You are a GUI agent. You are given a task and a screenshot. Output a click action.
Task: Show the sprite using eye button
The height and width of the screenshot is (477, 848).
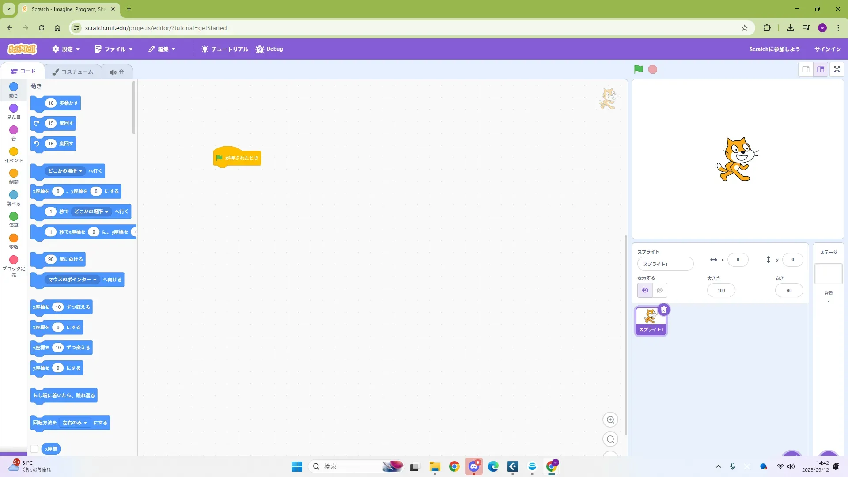click(645, 290)
